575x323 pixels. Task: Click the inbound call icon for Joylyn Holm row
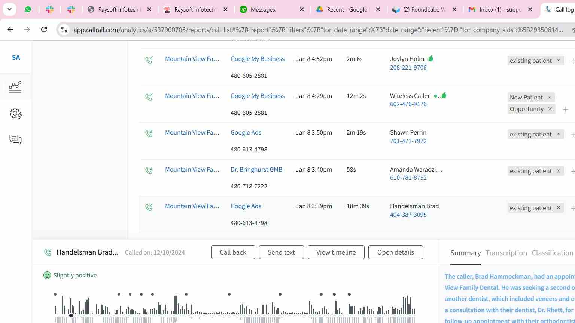pyautogui.click(x=149, y=60)
